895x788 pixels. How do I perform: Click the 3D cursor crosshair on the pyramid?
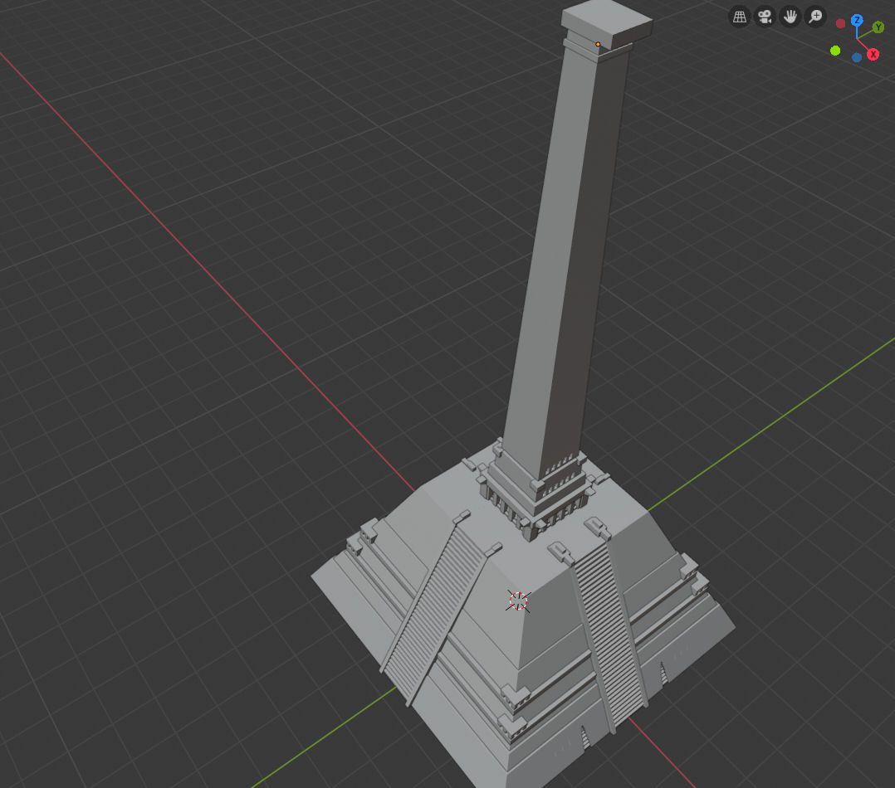[x=518, y=601]
